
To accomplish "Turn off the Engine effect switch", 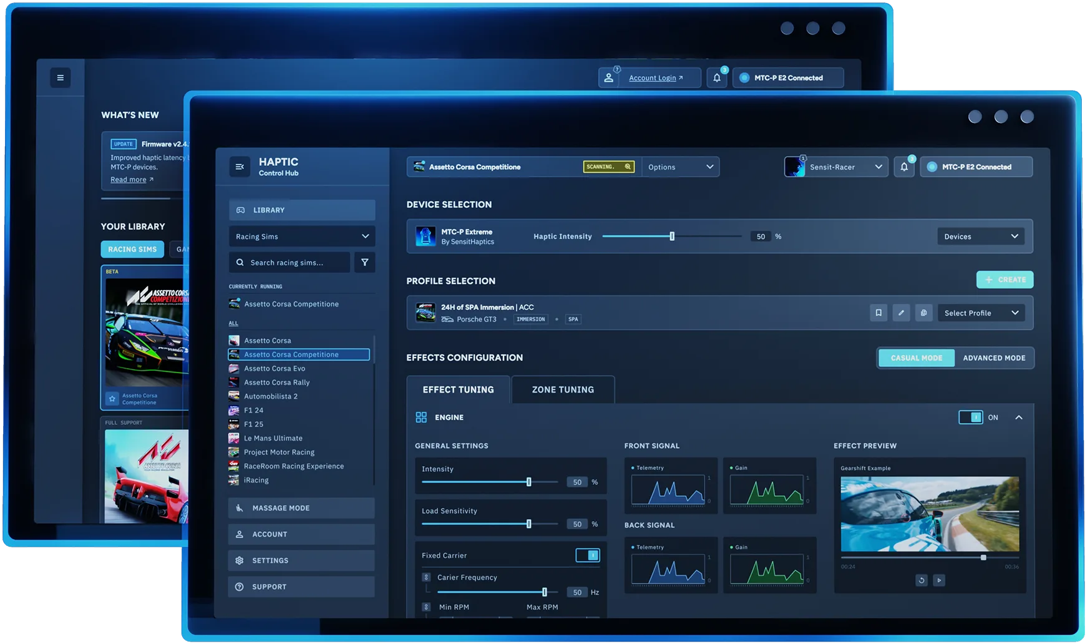I will pyautogui.click(x=971, y=417).
